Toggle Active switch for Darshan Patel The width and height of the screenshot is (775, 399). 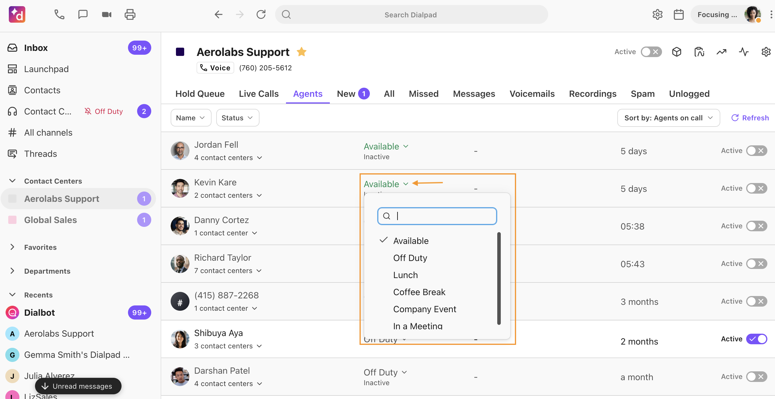[756, 377]
